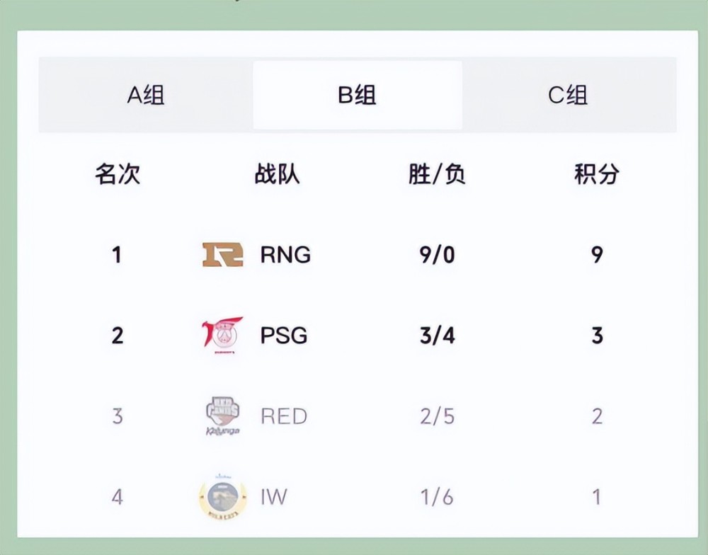The image size is (708, 555).
Task: Click the RNG team logo
Action: coord(223,255)
